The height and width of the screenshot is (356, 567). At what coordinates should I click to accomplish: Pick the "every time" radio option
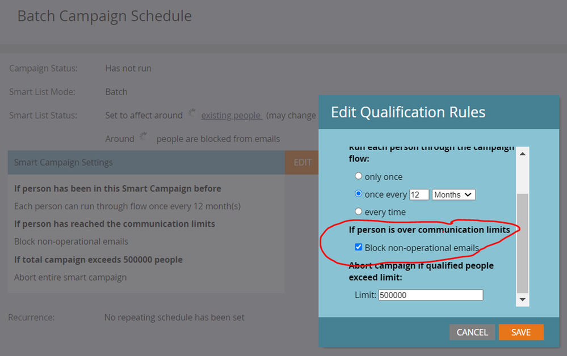click(x=358, y=211)
